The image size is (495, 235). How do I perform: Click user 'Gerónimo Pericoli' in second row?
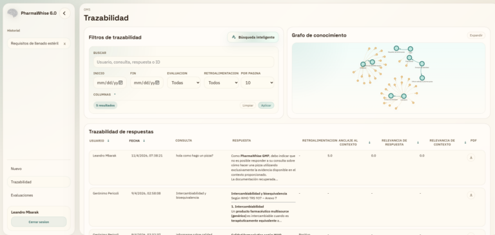click(x=106, y=193)
